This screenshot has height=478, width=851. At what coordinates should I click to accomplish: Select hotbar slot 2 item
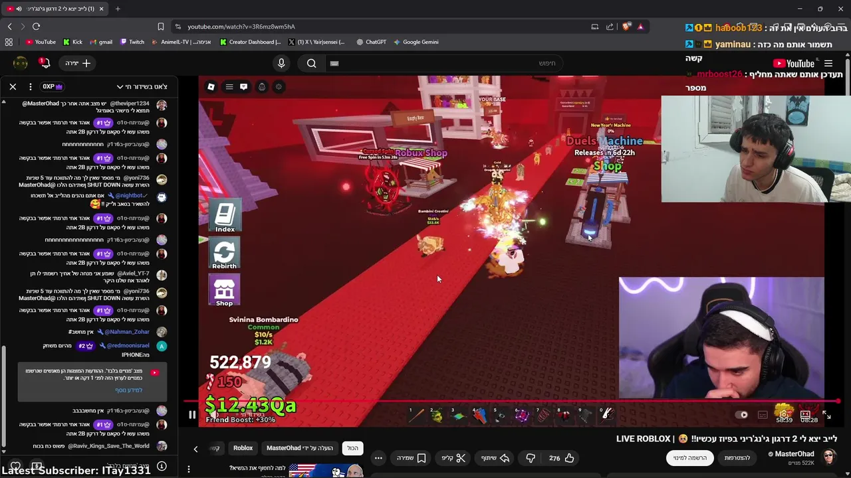tap(437, 415)
